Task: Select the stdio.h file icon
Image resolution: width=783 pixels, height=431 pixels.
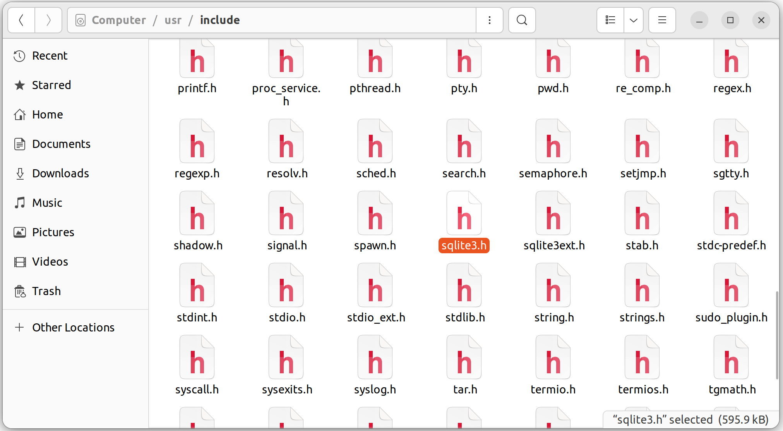Action: click(286, 287)
